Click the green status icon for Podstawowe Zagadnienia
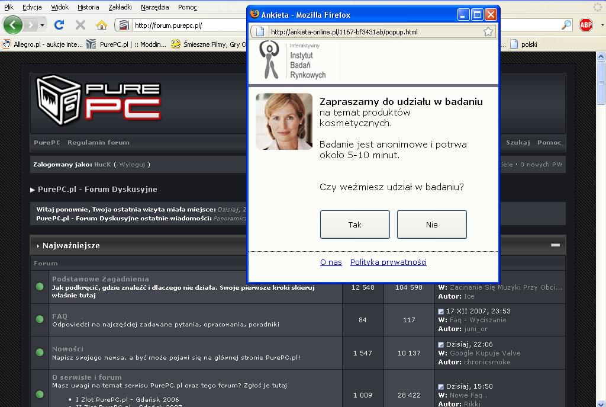This screenshot has width=606, height=407. (x=40, y=287)
